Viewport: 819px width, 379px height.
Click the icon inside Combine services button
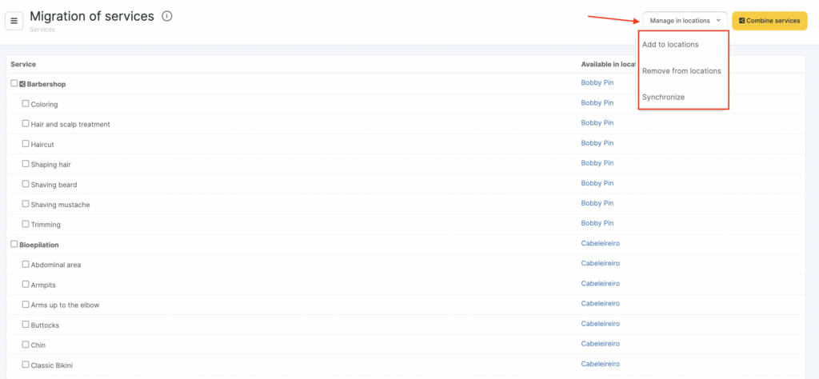click(x=741, y=21)
